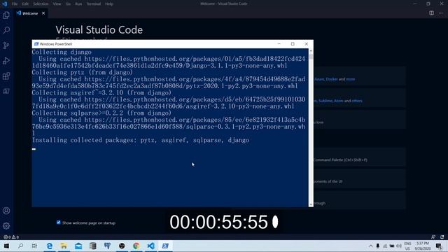The height and width of the screenshot is (252, 448).
Task: Click the 'more' link after Docker
Action: 350,79
